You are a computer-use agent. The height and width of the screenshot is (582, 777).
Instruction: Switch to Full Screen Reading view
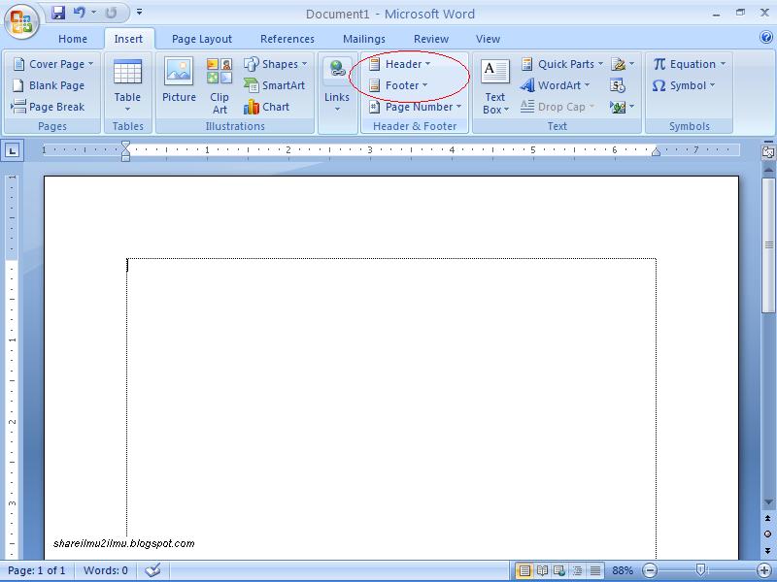(x=542, y=570)
